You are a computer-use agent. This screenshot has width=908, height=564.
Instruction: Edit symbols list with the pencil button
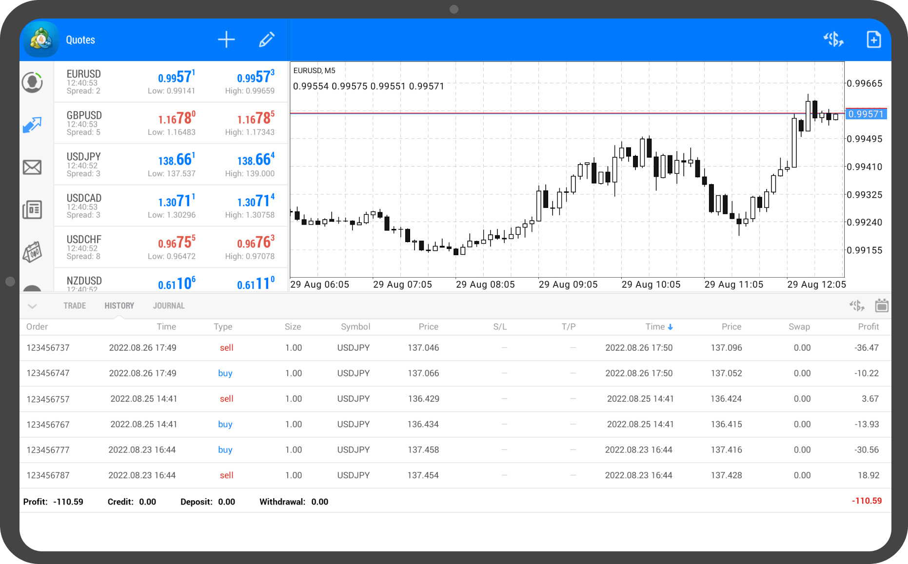tap(267, 39)
